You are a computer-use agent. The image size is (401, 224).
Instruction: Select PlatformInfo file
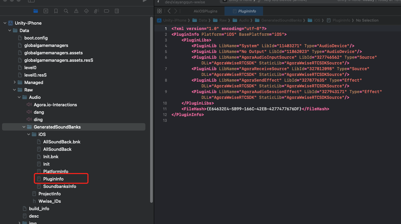[x=55, y=171]
